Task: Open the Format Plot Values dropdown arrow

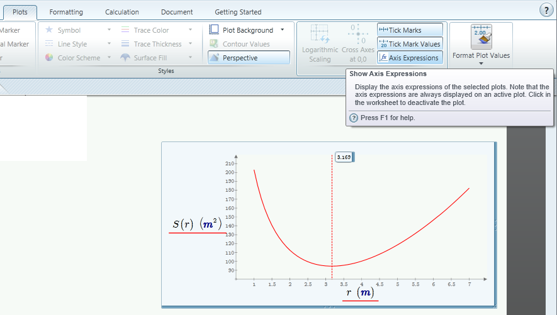Action: coord(481,64)
